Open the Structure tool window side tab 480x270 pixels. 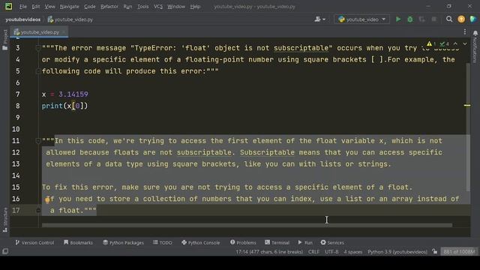(5, 220)
